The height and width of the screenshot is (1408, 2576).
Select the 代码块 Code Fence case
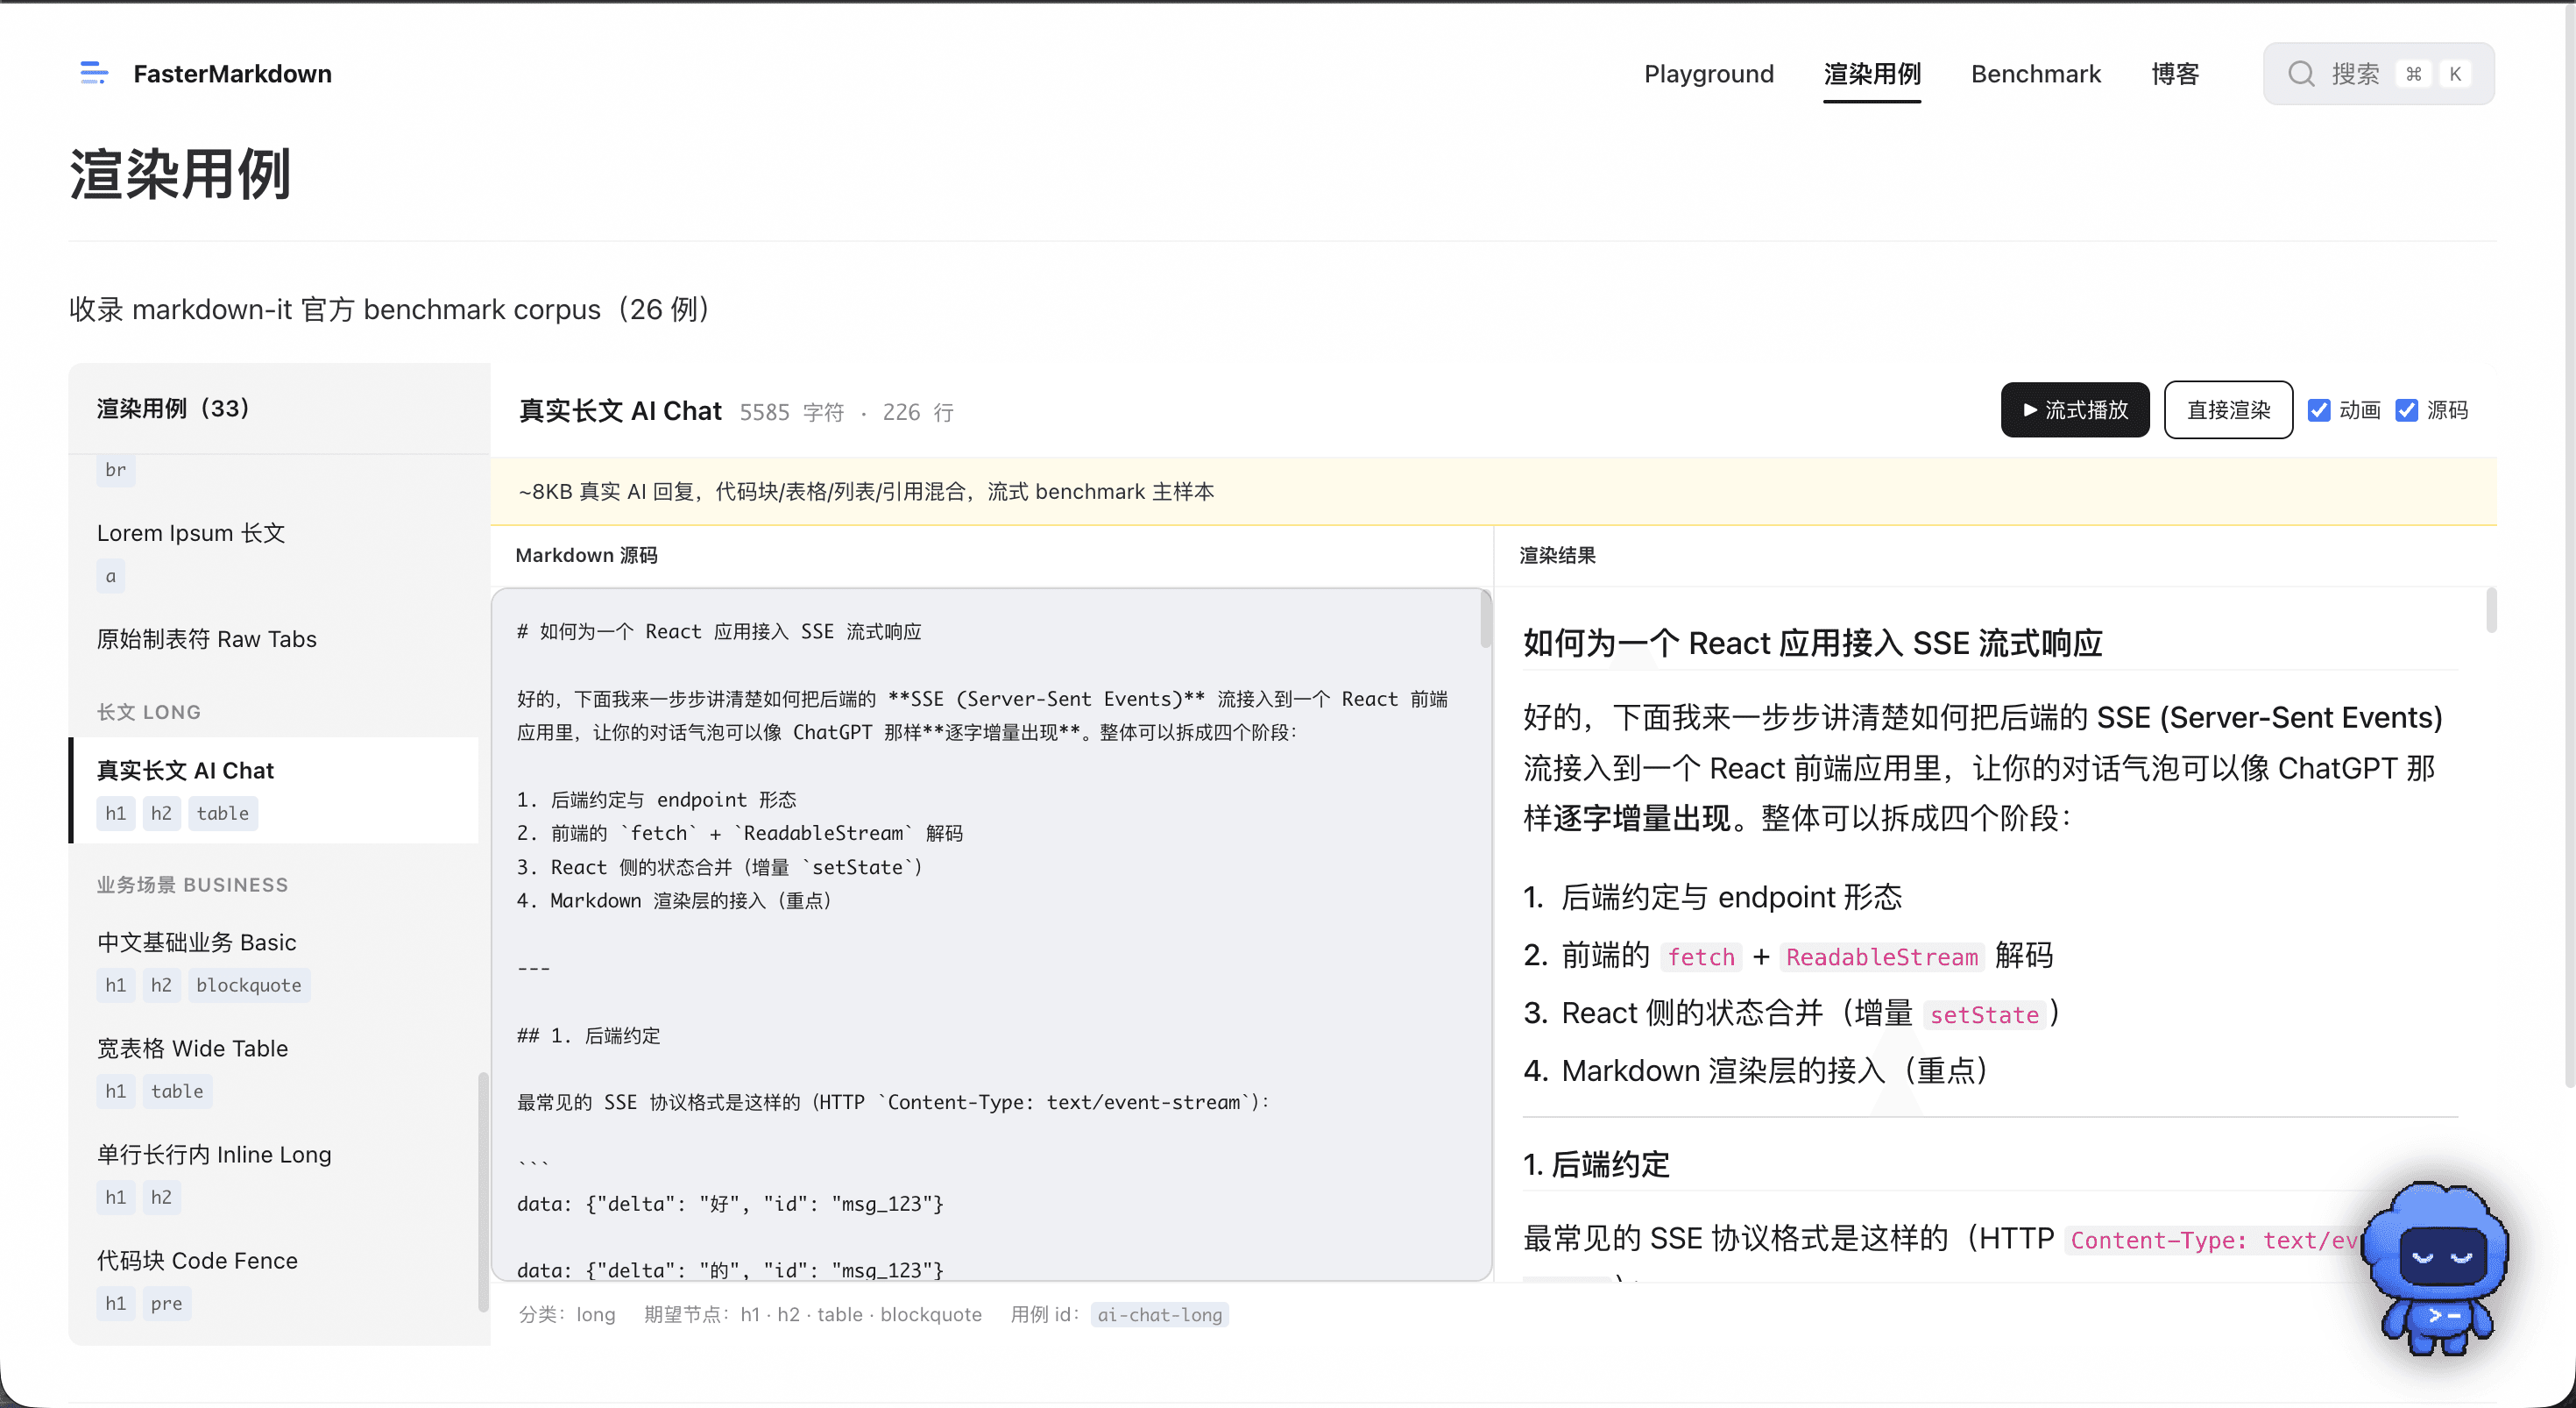198,1261
